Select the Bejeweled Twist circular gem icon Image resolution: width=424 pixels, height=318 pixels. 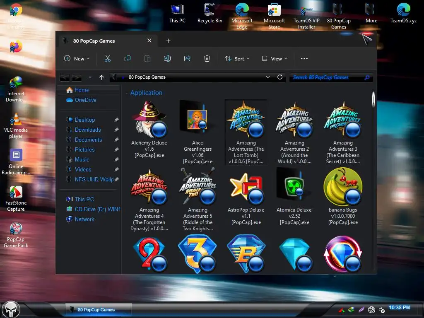coord(343,254)
